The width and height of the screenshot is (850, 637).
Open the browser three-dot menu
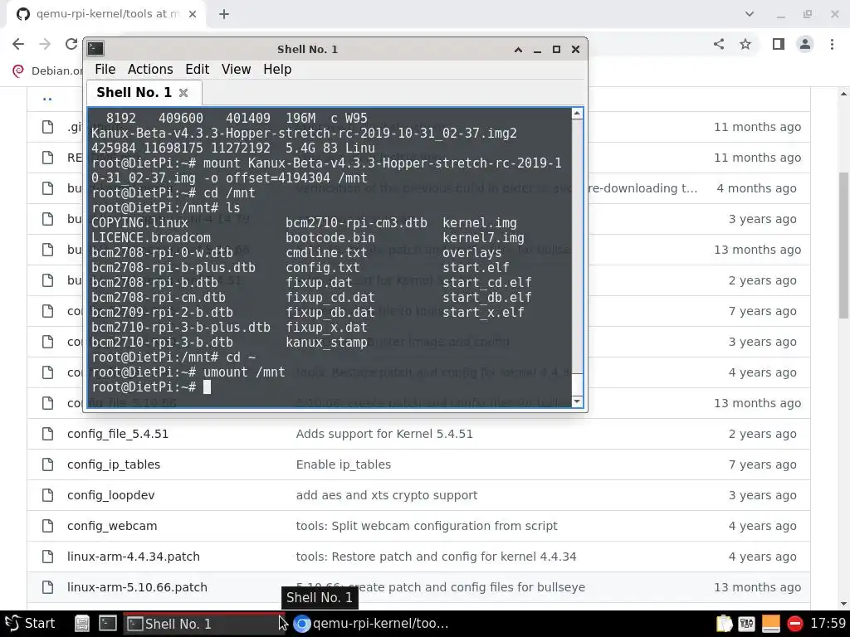(x=832, y=44)
